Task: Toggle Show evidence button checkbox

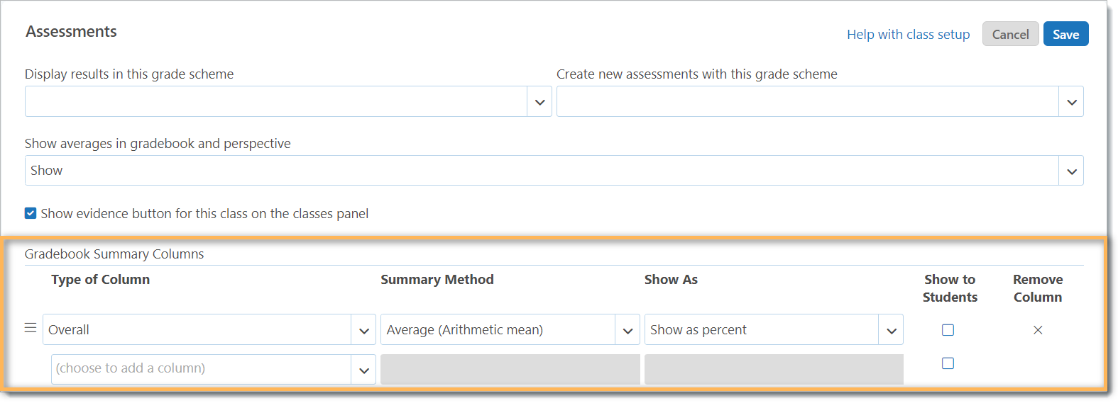Action: click(31, 213)
